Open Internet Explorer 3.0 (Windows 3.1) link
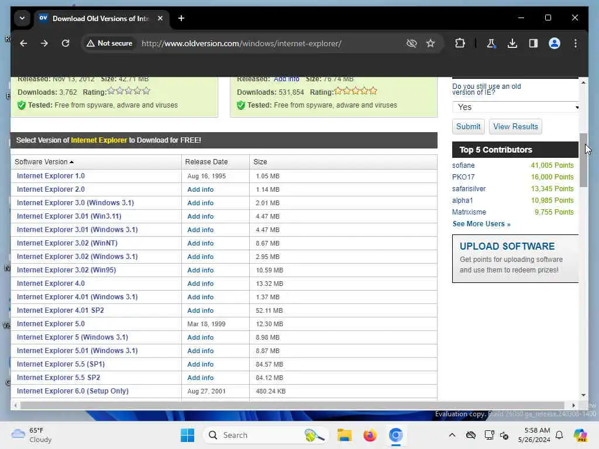 tap(75, 203)
